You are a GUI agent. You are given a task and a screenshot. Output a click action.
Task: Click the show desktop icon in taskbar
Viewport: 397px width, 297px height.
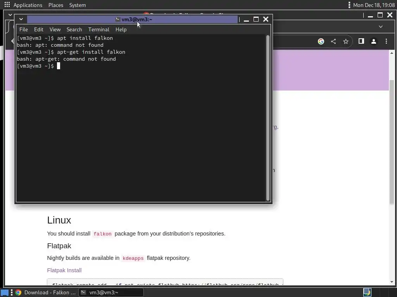[4, 292]
